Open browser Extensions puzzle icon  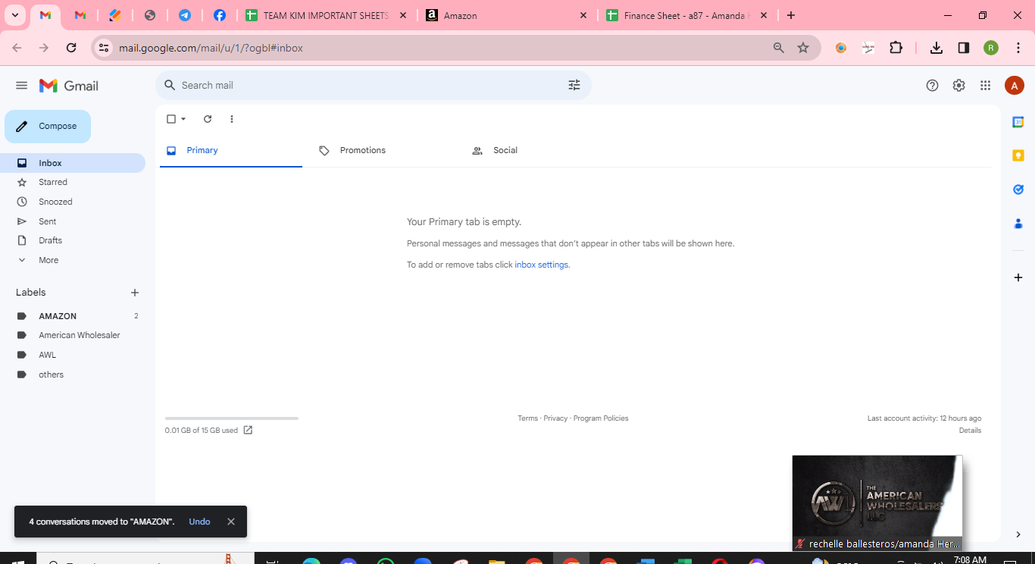click(x=896, y=48)
